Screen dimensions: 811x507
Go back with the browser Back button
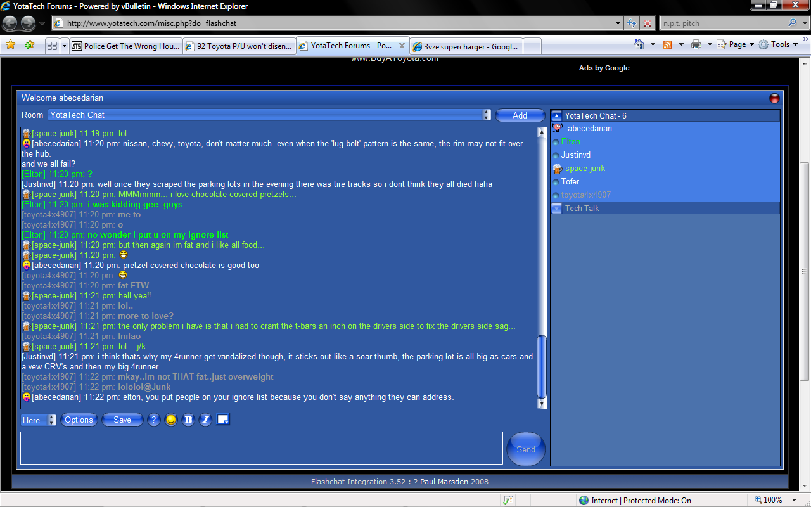click(10, 23)
